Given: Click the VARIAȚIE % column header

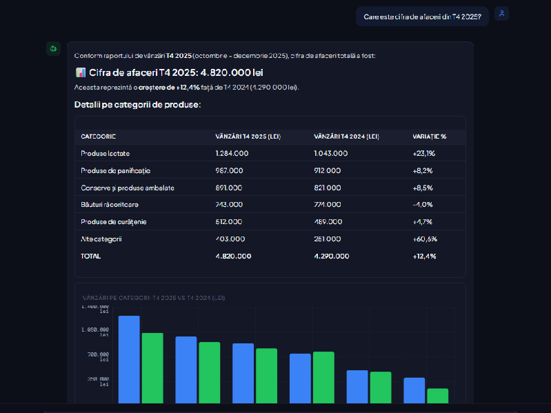Looking at the screenshot, I should coord(429,137).
